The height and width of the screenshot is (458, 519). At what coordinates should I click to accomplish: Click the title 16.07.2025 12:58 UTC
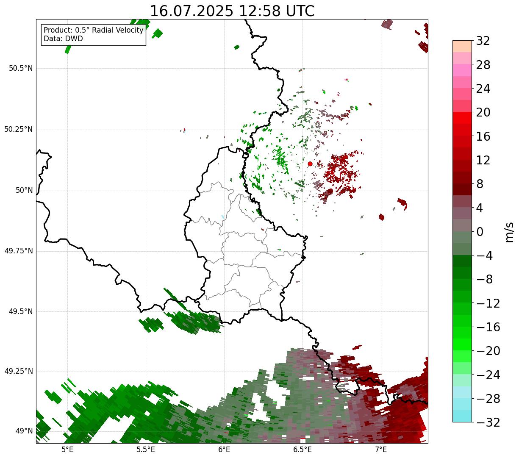232,11
